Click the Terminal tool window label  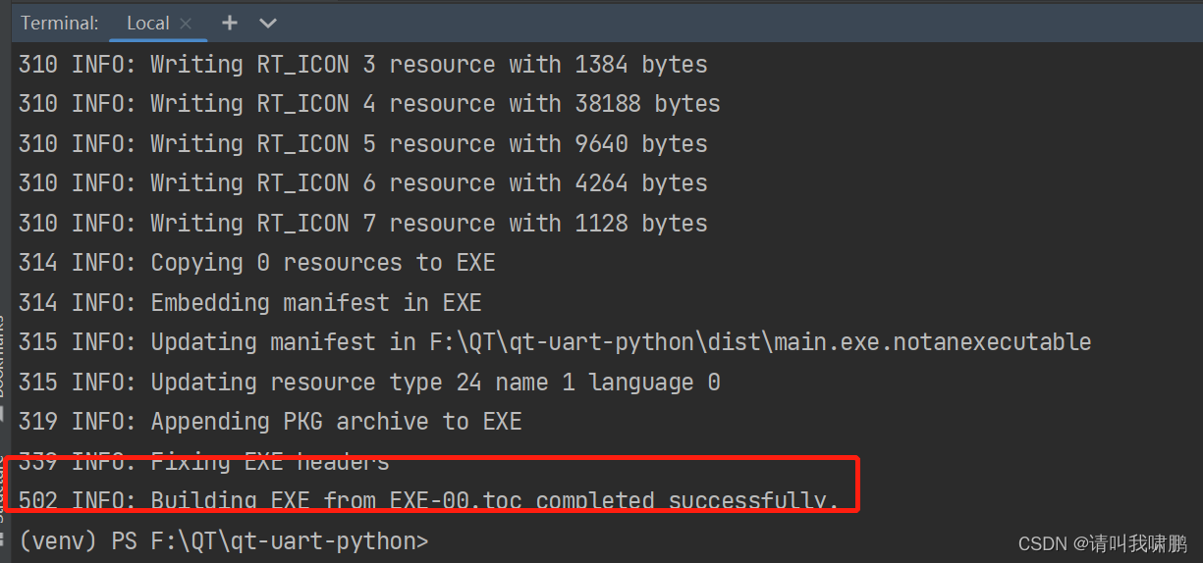pos(60,23)
